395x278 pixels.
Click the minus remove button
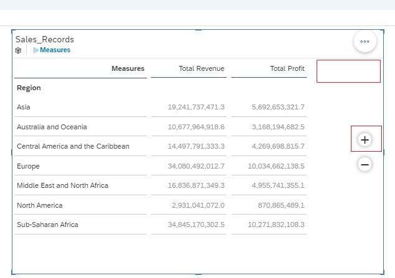[x=365, y=164]
